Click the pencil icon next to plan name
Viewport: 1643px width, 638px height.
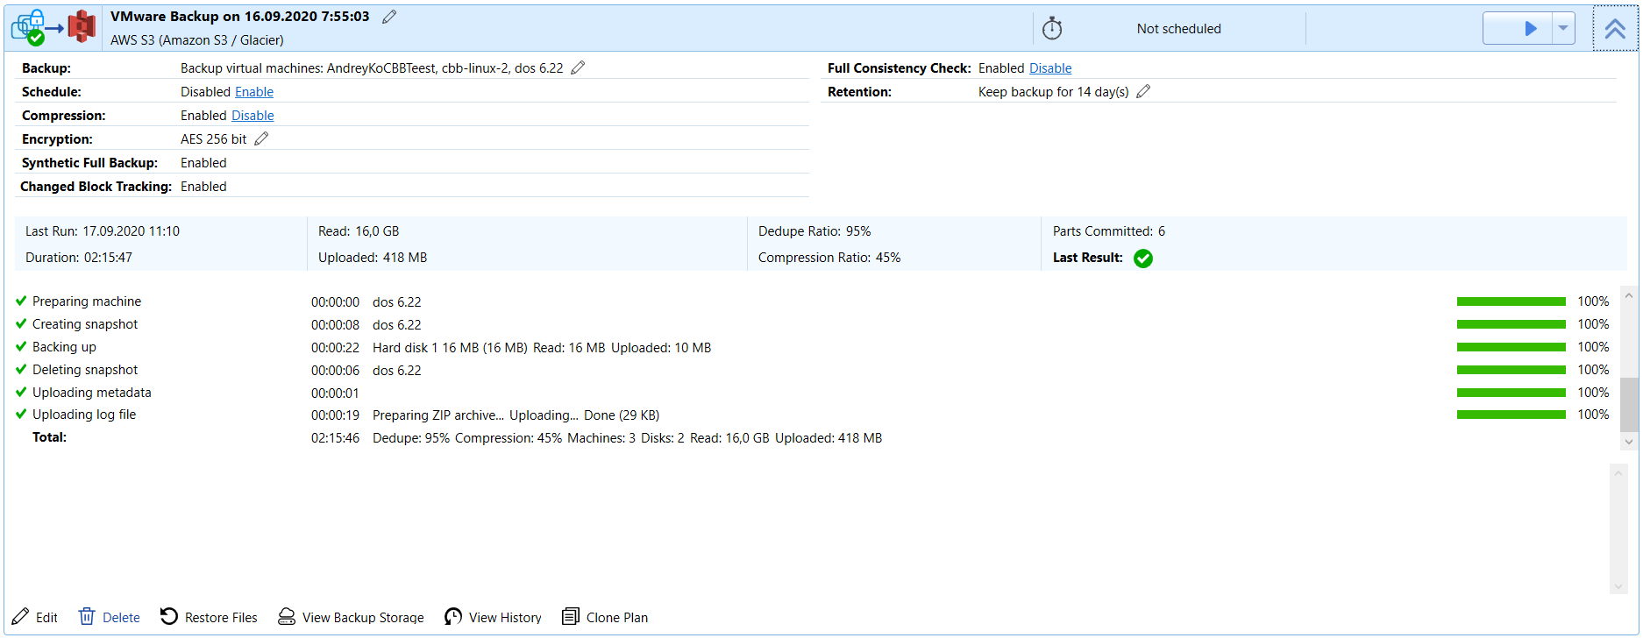point(389,17)
